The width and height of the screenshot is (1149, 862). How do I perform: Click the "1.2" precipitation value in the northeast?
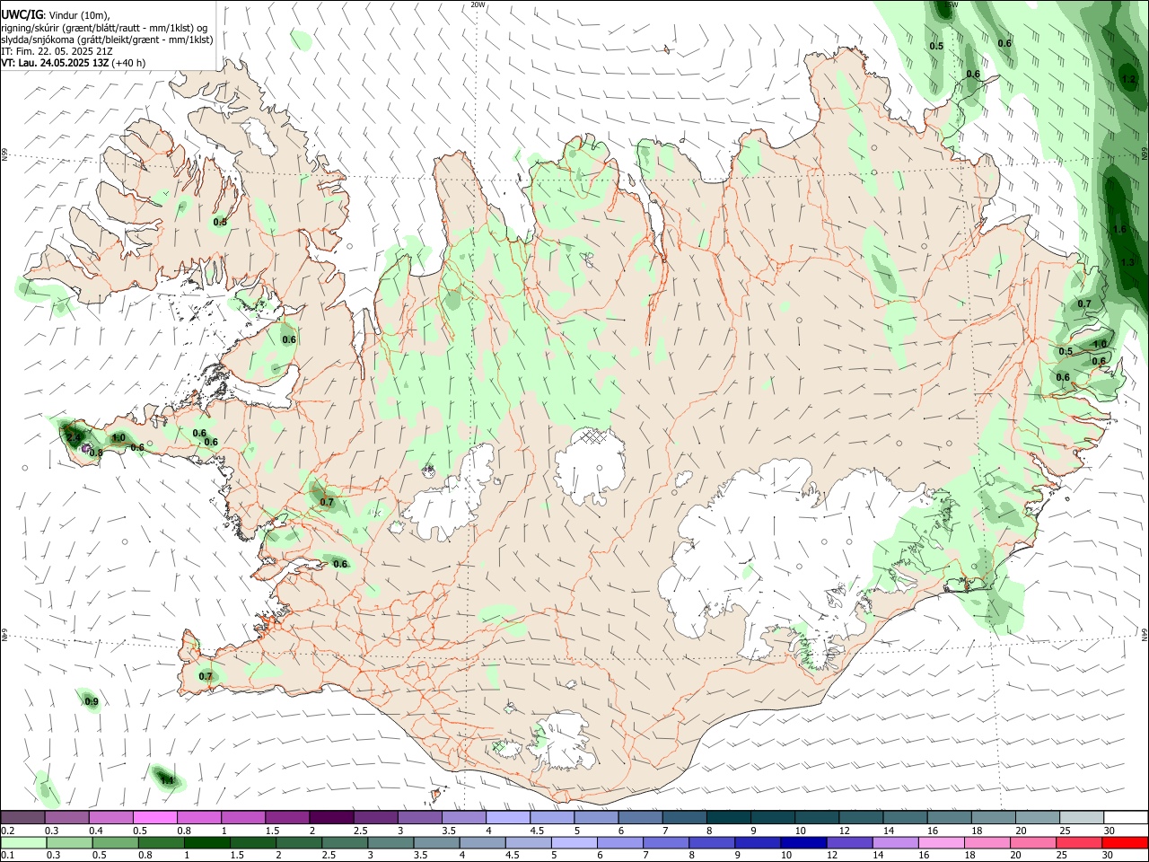pos(1129,79)
